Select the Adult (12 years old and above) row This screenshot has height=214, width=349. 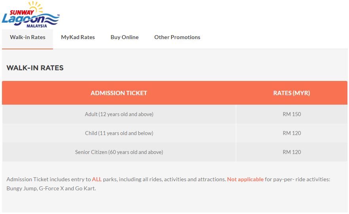175,114
